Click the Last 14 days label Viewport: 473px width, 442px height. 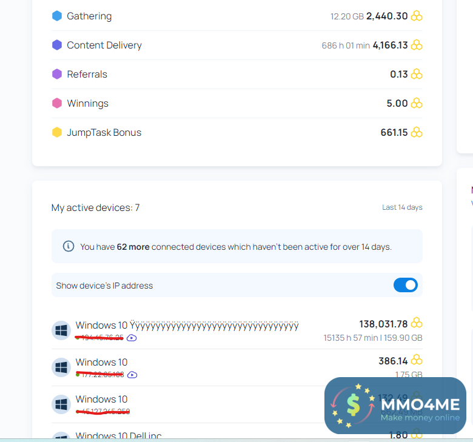tap(402, 207)
